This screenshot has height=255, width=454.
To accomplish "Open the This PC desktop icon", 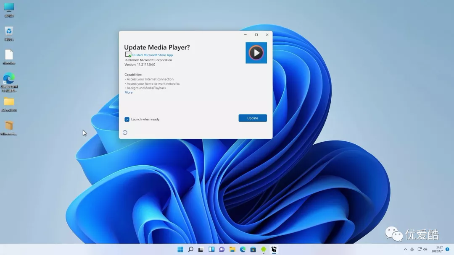I will [x=9, y=10].
